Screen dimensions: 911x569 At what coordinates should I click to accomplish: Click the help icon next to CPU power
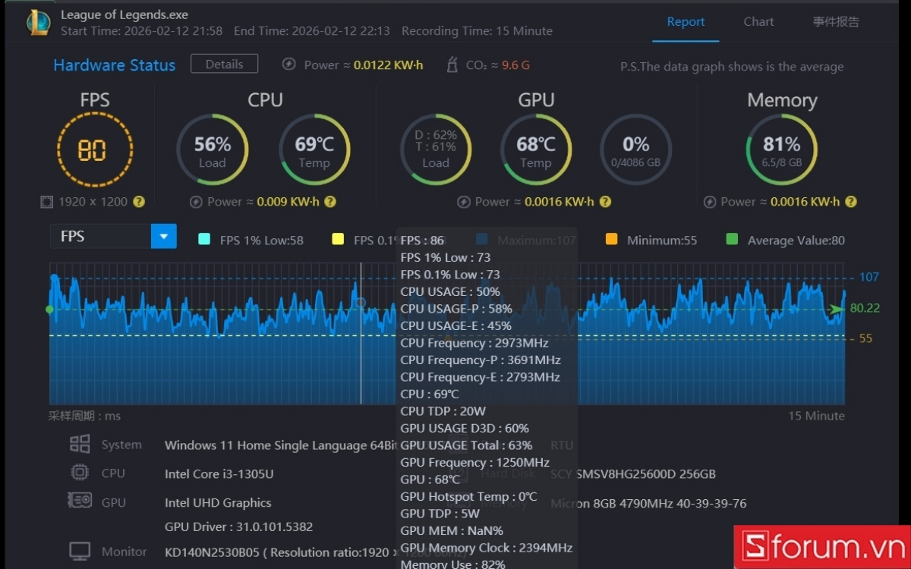tap(330, 202)
